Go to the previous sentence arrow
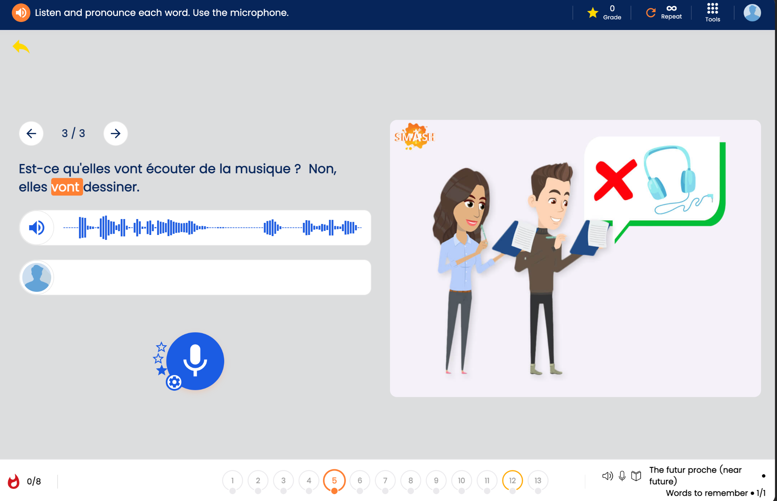This screenshot has width=777, height=501. coord(31,133)
